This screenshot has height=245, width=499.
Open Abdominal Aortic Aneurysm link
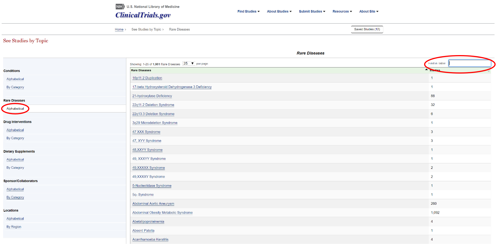pyautogui.click(x=153, y=204)
